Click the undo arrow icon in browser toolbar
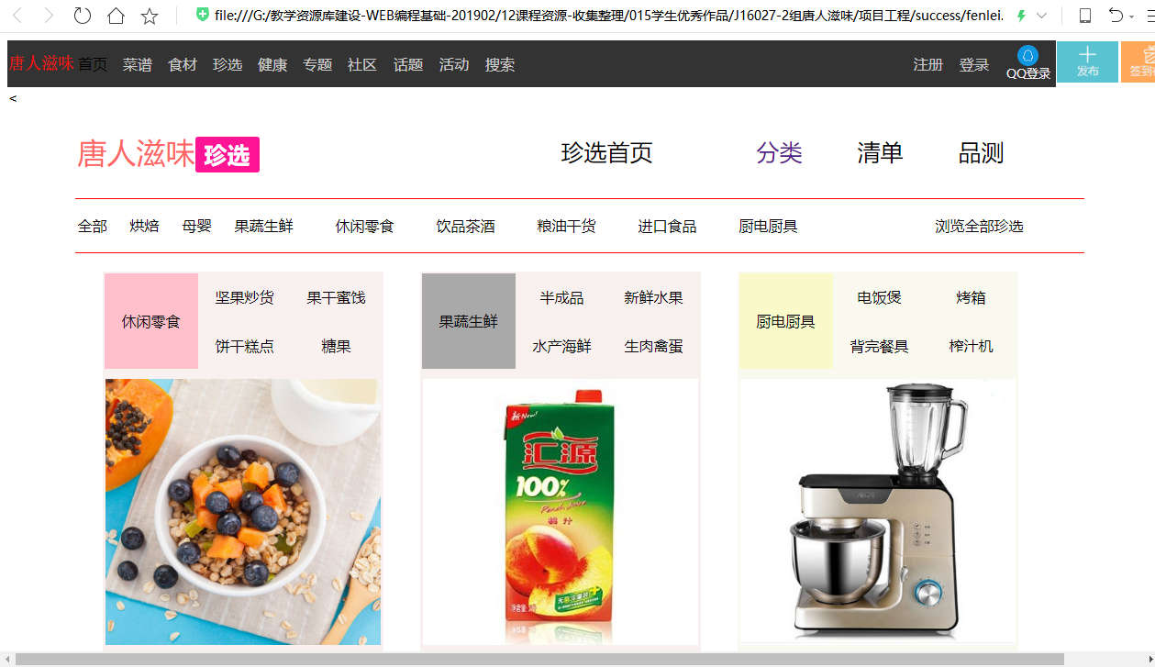 [x=1116, y=16]
